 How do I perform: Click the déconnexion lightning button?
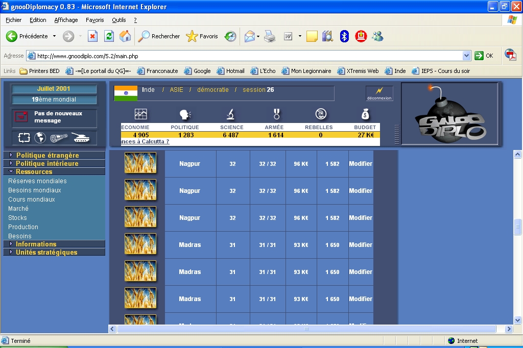tap(379, 93)
